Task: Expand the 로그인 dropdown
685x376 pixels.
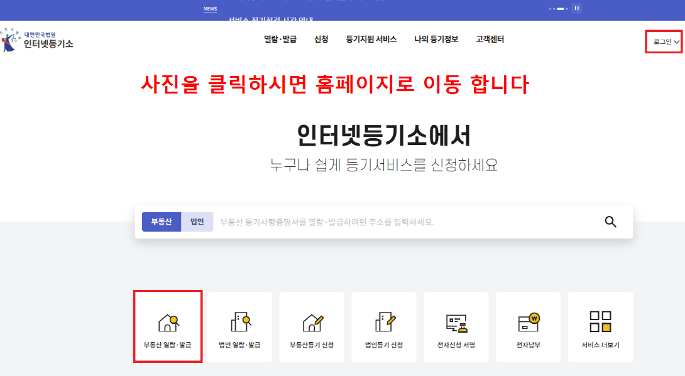Action: 666,42
